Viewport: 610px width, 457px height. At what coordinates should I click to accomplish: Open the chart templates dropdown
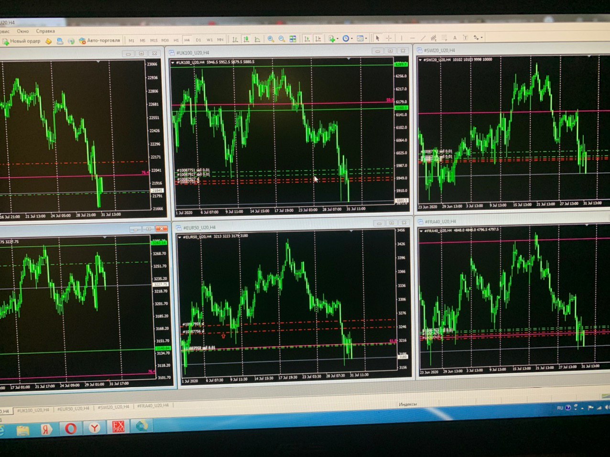[361, 38]
